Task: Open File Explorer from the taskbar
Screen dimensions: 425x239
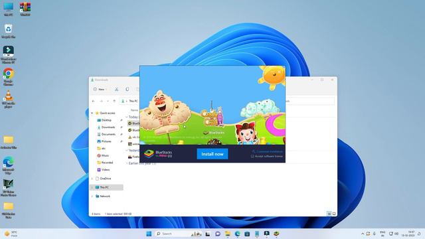Action: click(227, 234)
